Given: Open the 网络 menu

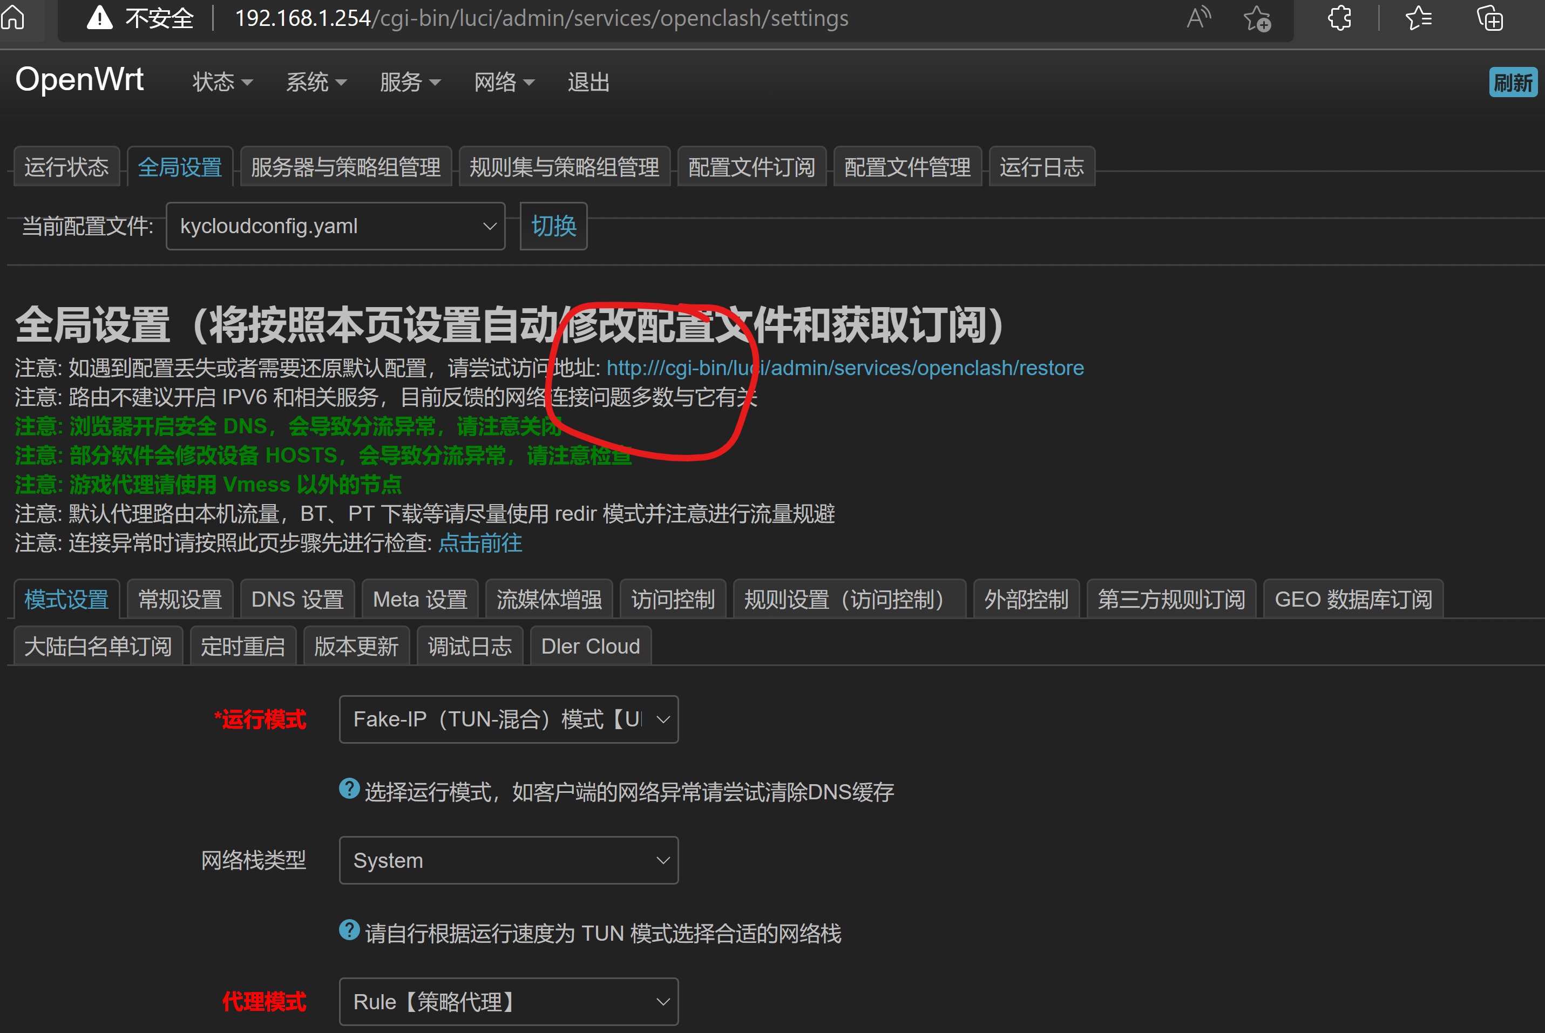Looking at the screenshot, I should coord(504,83).
